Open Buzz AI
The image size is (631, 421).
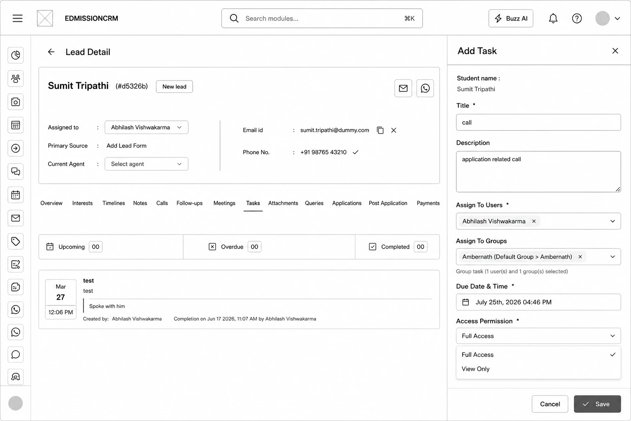click(x=511, y=19)
